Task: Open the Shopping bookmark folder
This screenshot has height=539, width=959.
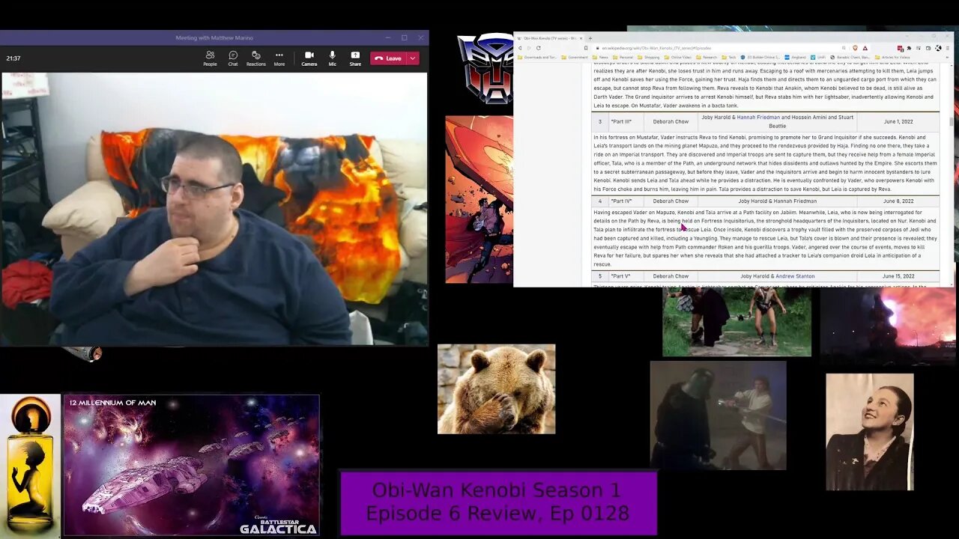Action: click(x=649, y=57)
